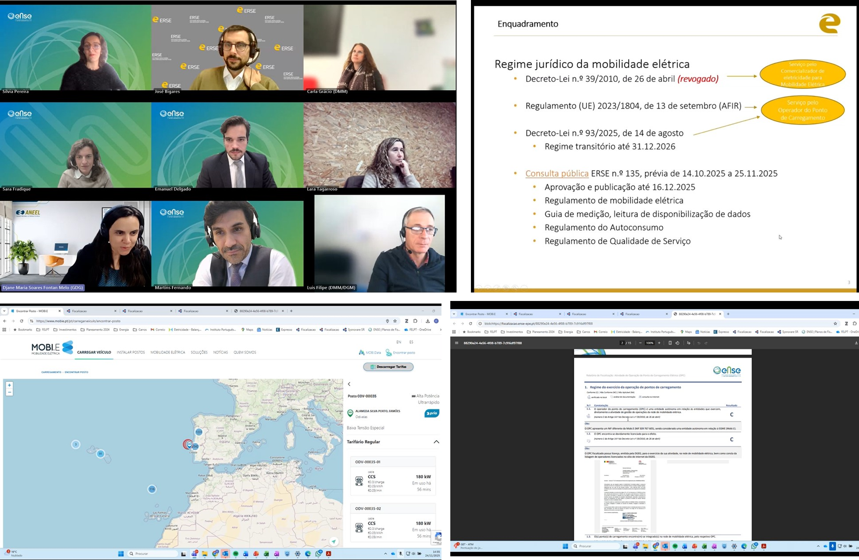Click map geolocation arrow button
This screenshot has height=560, width=859.
[x=334, y=541]
